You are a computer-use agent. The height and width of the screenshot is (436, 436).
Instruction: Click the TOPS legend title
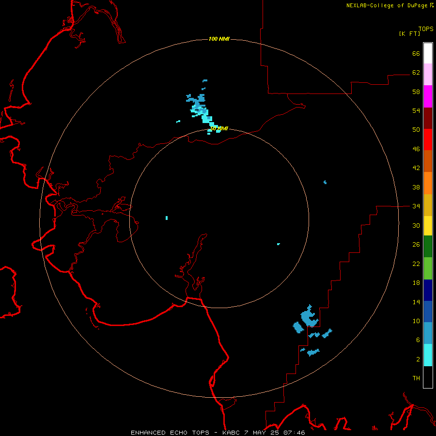(x=426, y=29)
